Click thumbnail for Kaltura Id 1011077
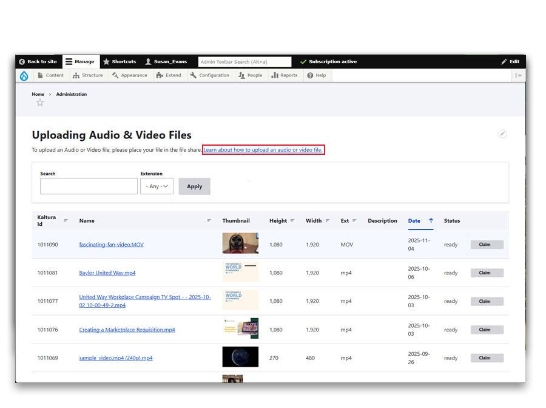Viewport: 546px width, 408px height. pyautogui.click(x=240, y=300)
